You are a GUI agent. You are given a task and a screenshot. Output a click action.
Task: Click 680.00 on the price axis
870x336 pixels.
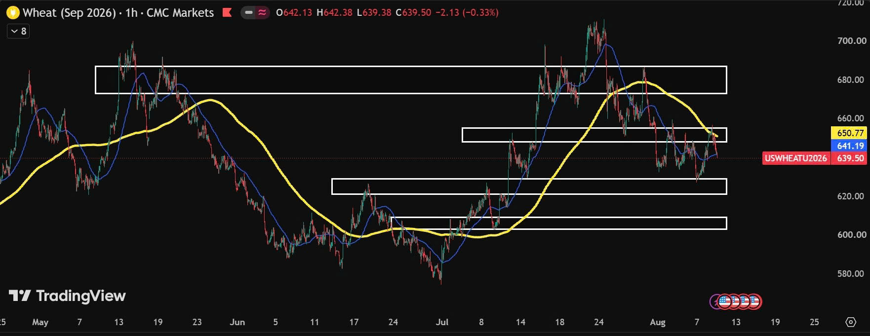tap(850, 80)
